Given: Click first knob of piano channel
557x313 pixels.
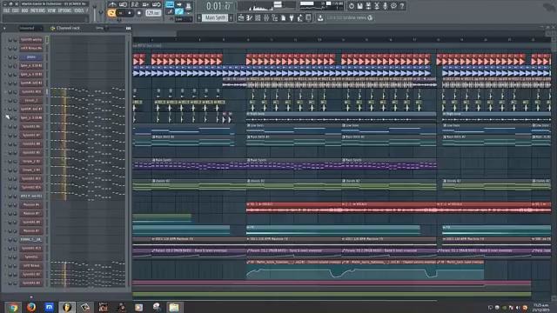Looking at the screenshot, I should [x=10, y=57].
